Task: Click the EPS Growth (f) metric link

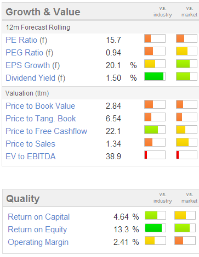Action: click(x=33, y=65)
